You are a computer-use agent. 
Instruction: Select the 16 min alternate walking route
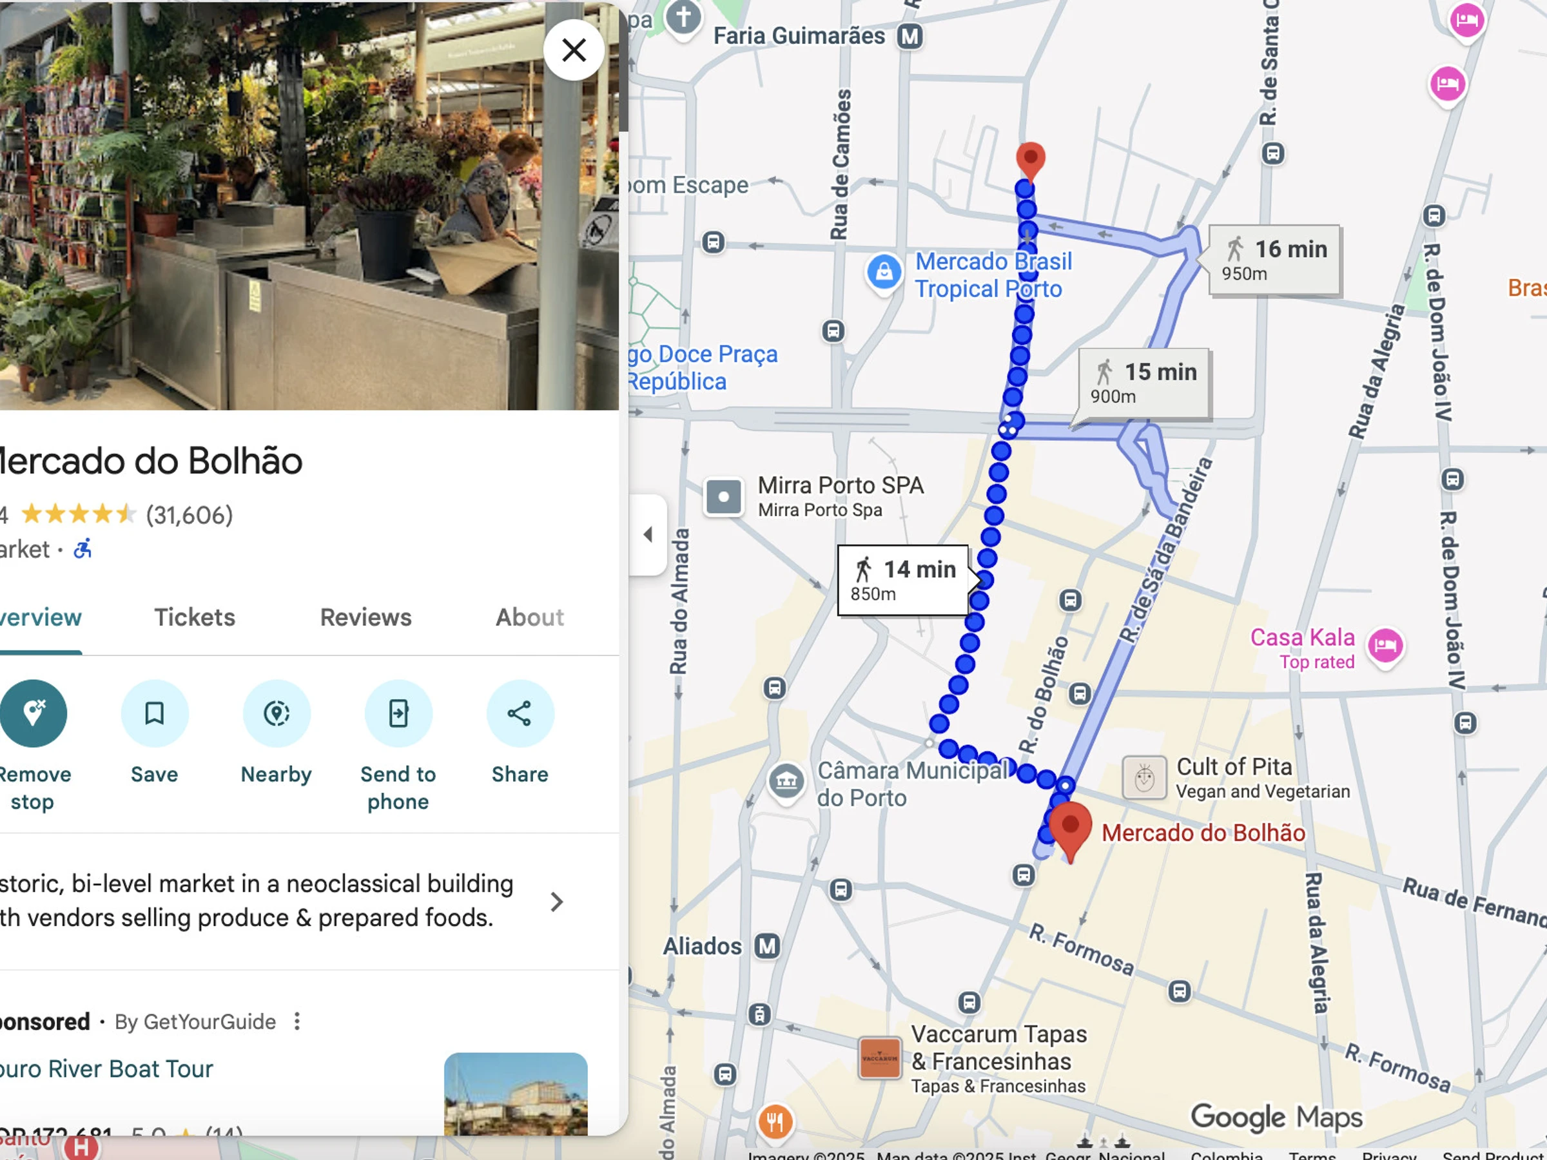tap(1274, 260)
